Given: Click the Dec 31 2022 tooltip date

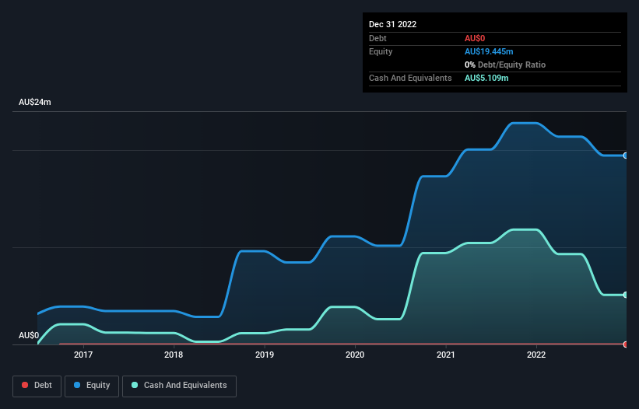Looking at the screenshot, I should coord(393,24).
